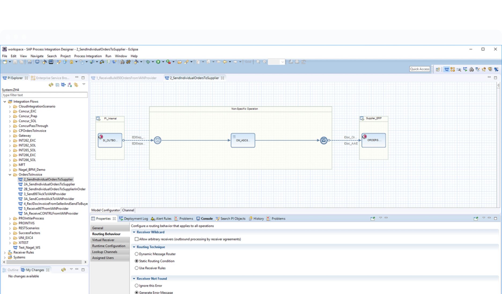Click the ORDERS receiver interface node

[374, 140]
